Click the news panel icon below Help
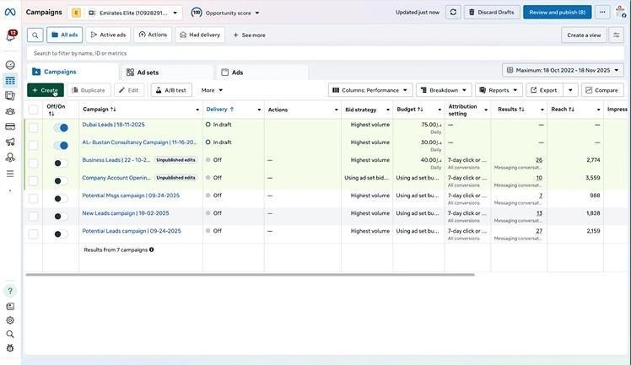The height and width of the screenshot is (365, 631). click(x=10, y=306)
